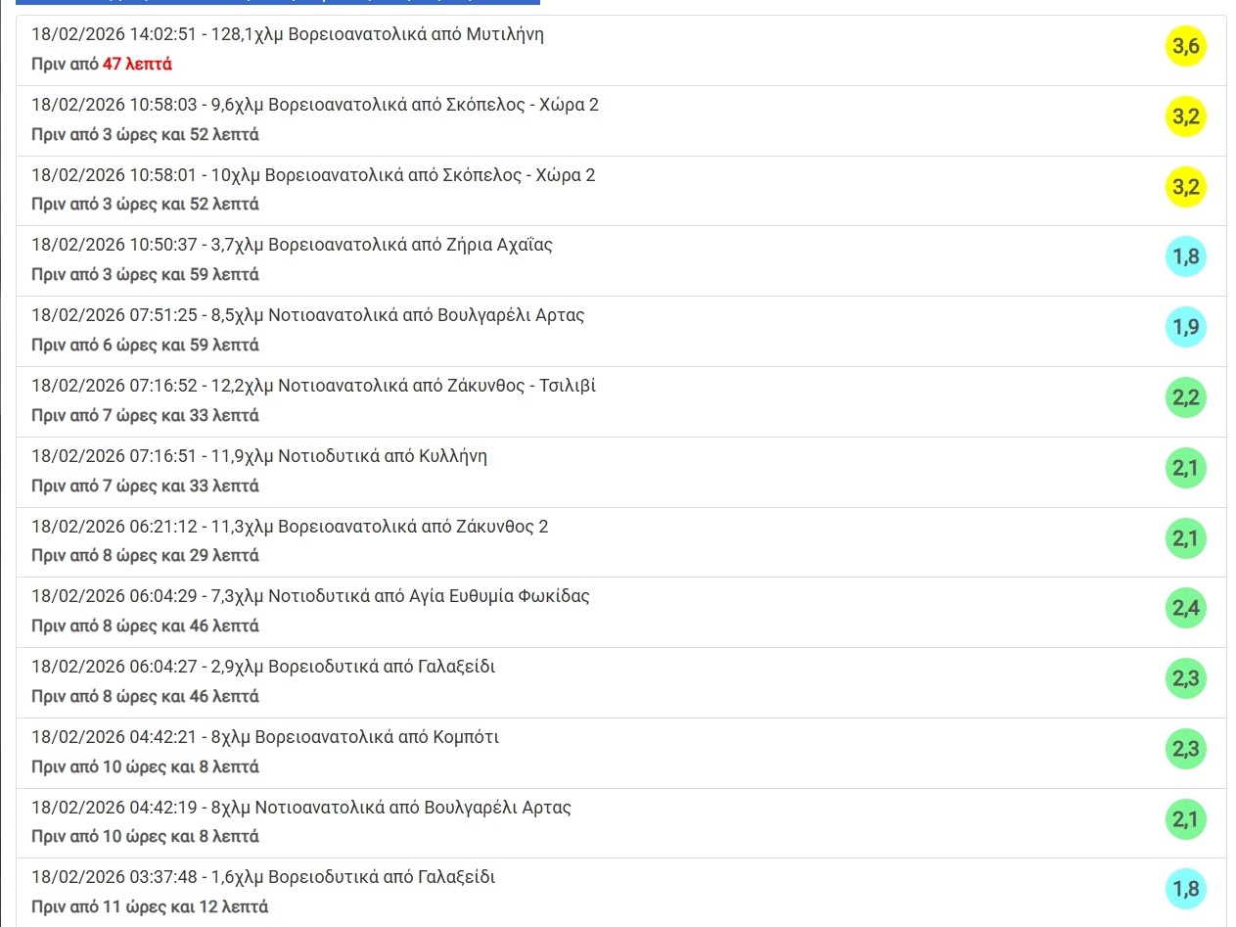Click the green 2,2 magnitude badge

1185,398
